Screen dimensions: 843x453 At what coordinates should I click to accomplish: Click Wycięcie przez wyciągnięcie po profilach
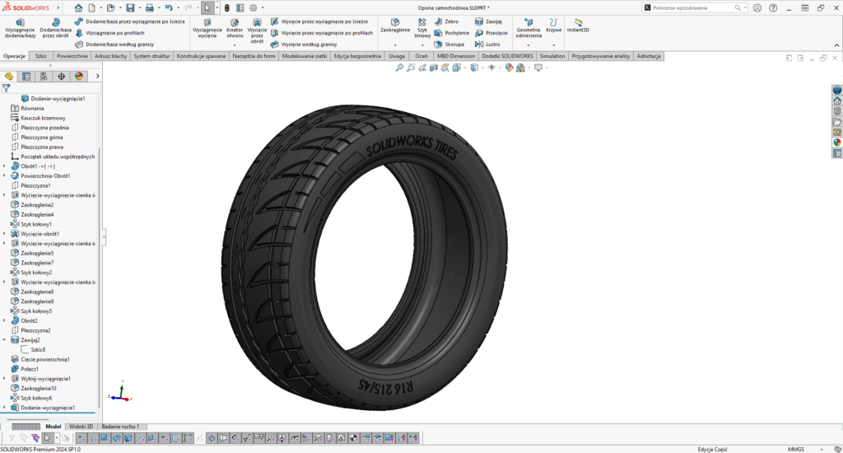pos(322,33)
